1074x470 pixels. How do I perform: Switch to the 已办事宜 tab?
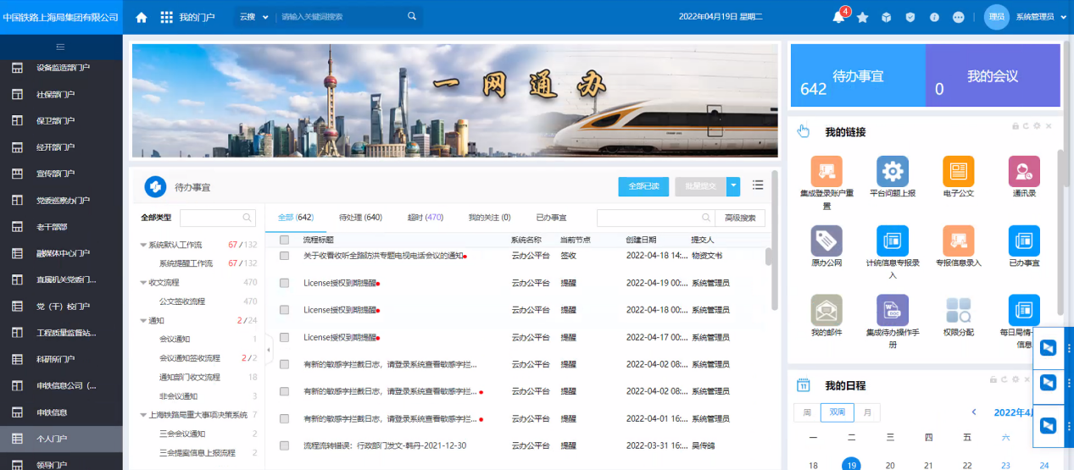[551, 218]
